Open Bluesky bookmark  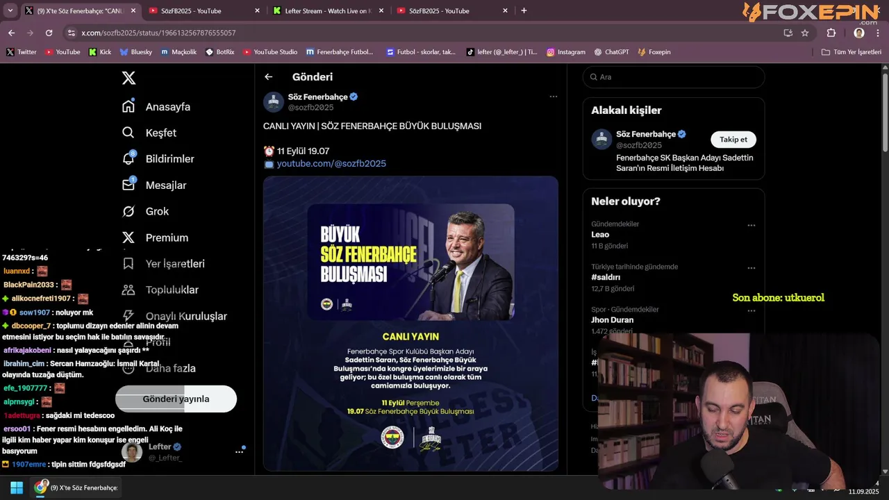tap(136, 52)
